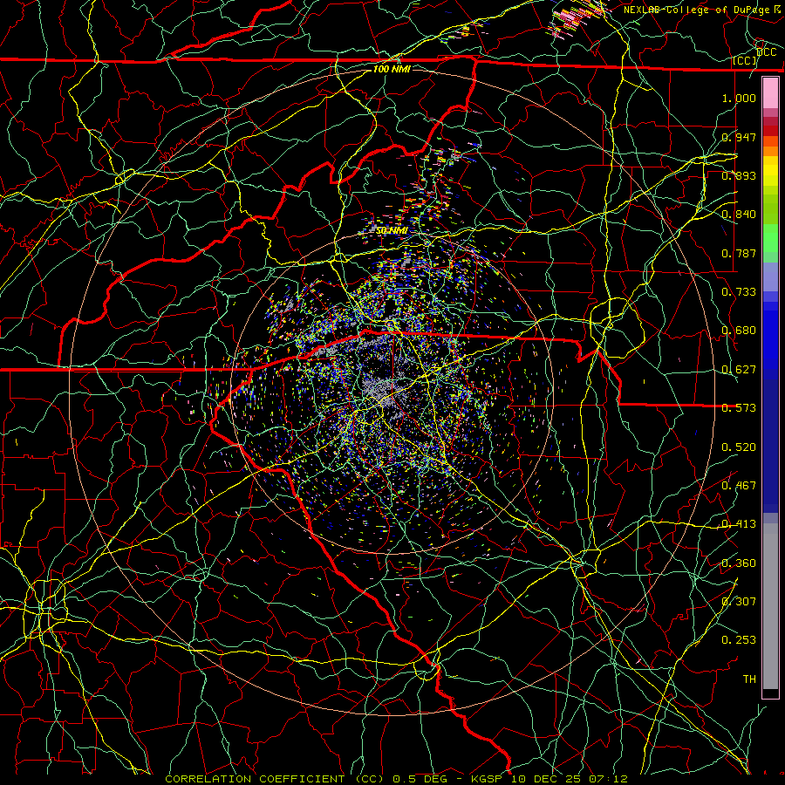Viewport: 785px width, 785px height.
Task: Click the 0.413 legend value
Action: tap(739, 524)
